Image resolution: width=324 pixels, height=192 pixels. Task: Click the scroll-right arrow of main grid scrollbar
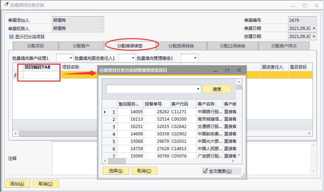click(x=310, y=134)
